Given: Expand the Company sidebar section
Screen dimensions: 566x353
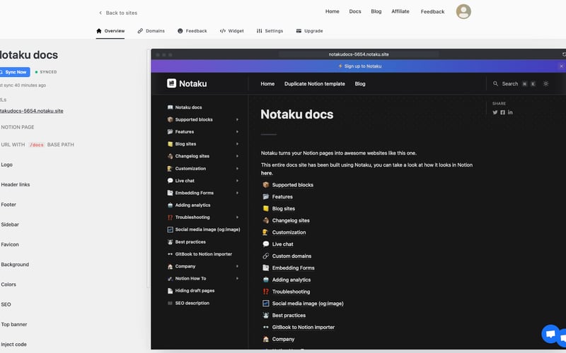Looking at the screenshot, I should 237,266.
